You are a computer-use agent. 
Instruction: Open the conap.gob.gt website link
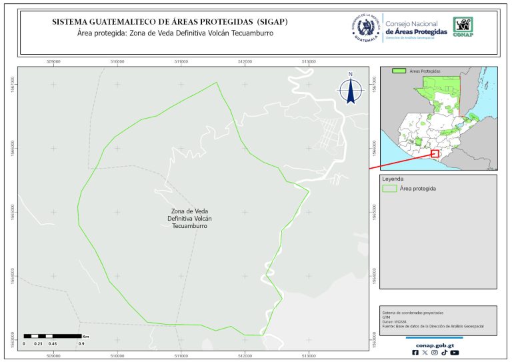tap(435, 345)
